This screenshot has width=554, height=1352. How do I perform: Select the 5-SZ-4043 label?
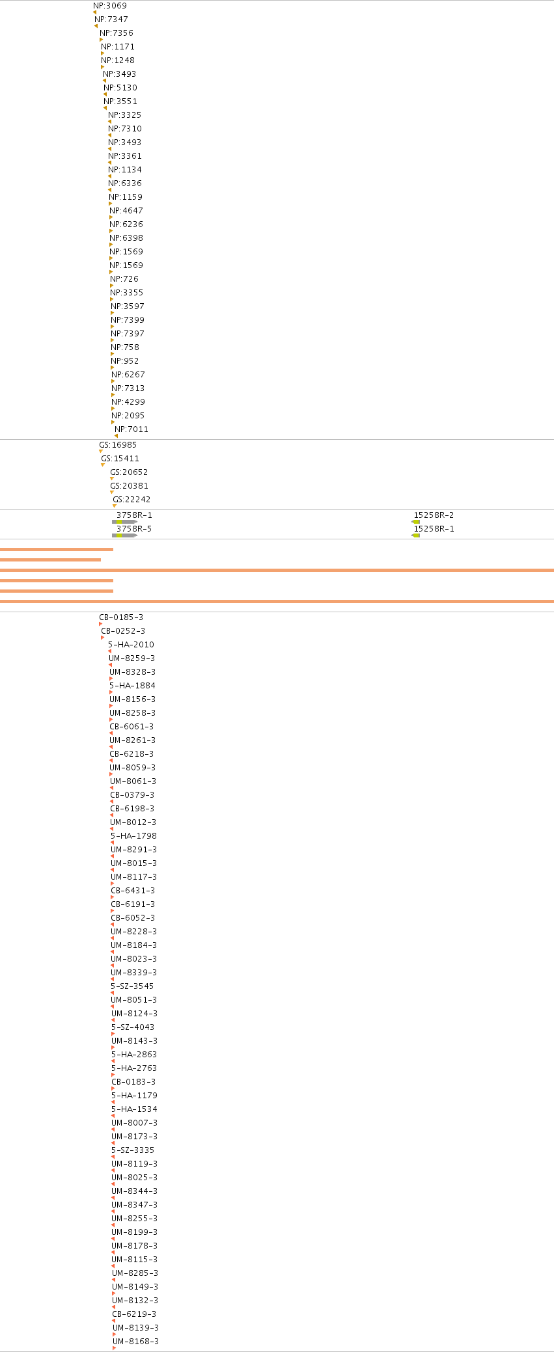133,1027
